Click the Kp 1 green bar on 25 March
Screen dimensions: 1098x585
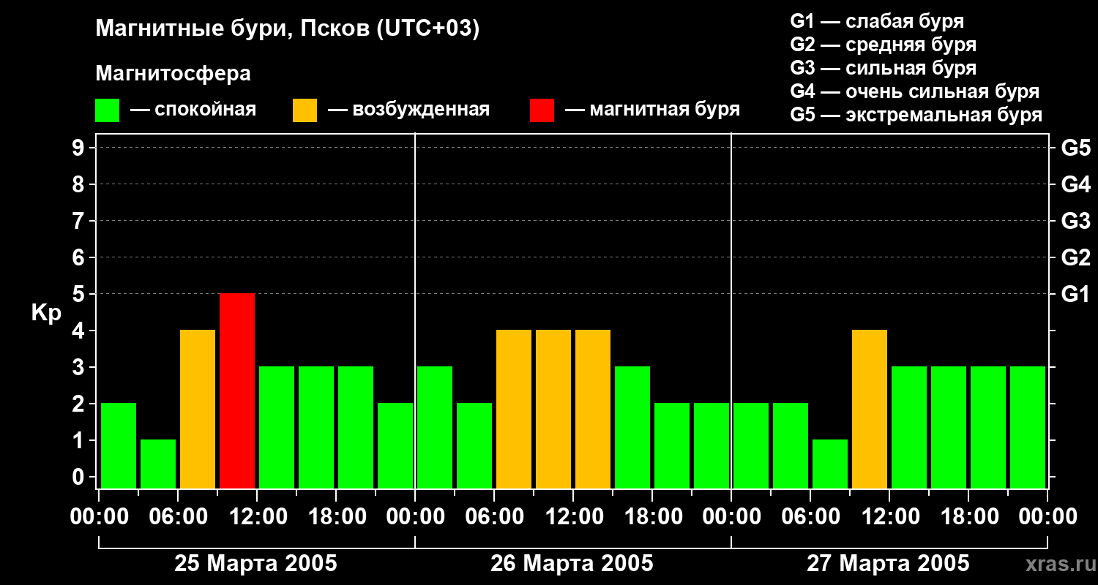click(158, 464)
